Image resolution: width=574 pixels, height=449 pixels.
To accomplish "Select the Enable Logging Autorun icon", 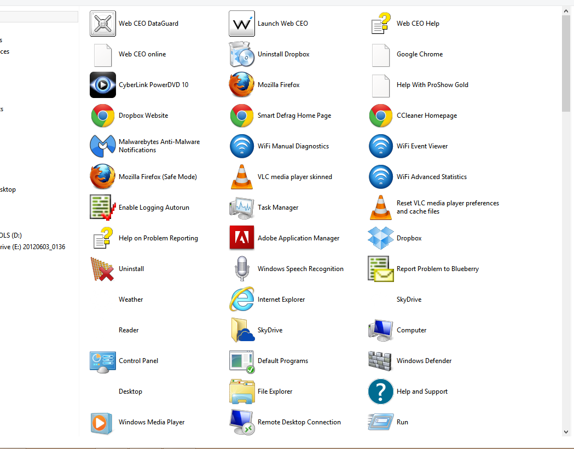I will point(103,208).
